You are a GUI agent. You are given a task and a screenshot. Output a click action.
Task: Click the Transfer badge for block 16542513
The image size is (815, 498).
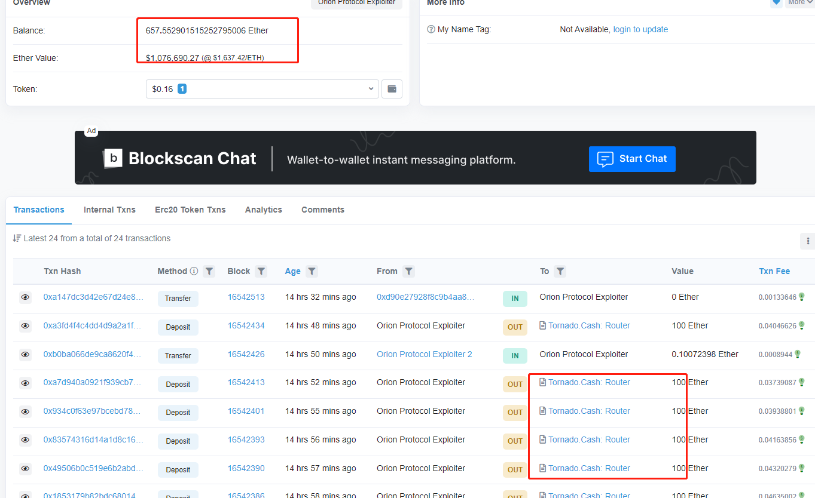[178, 299]
